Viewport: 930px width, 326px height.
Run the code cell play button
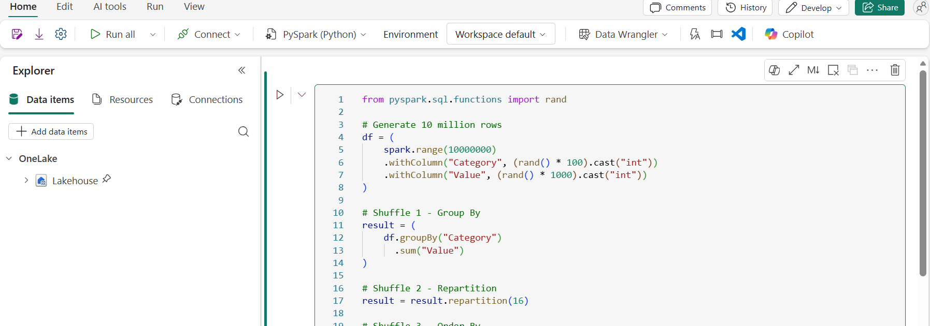click(280, 95)
